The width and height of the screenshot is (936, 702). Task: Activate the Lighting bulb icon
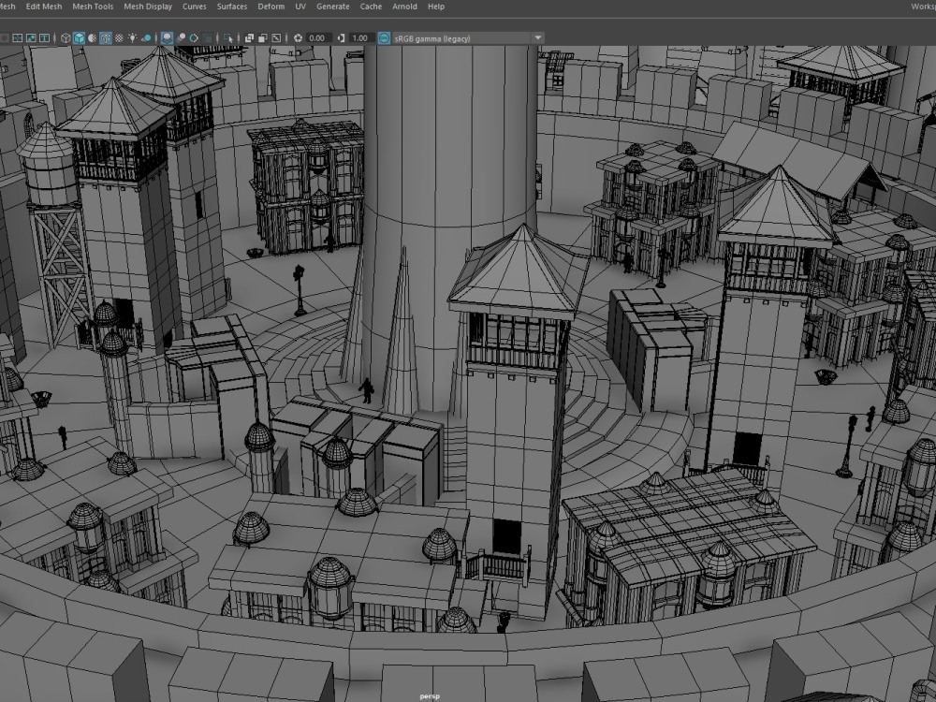[x=133, y=38]
